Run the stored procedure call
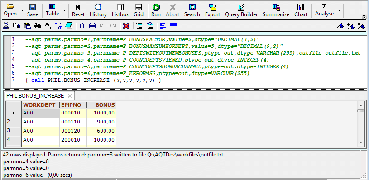The height and width of the screenshot is (180, 369). 156,10
